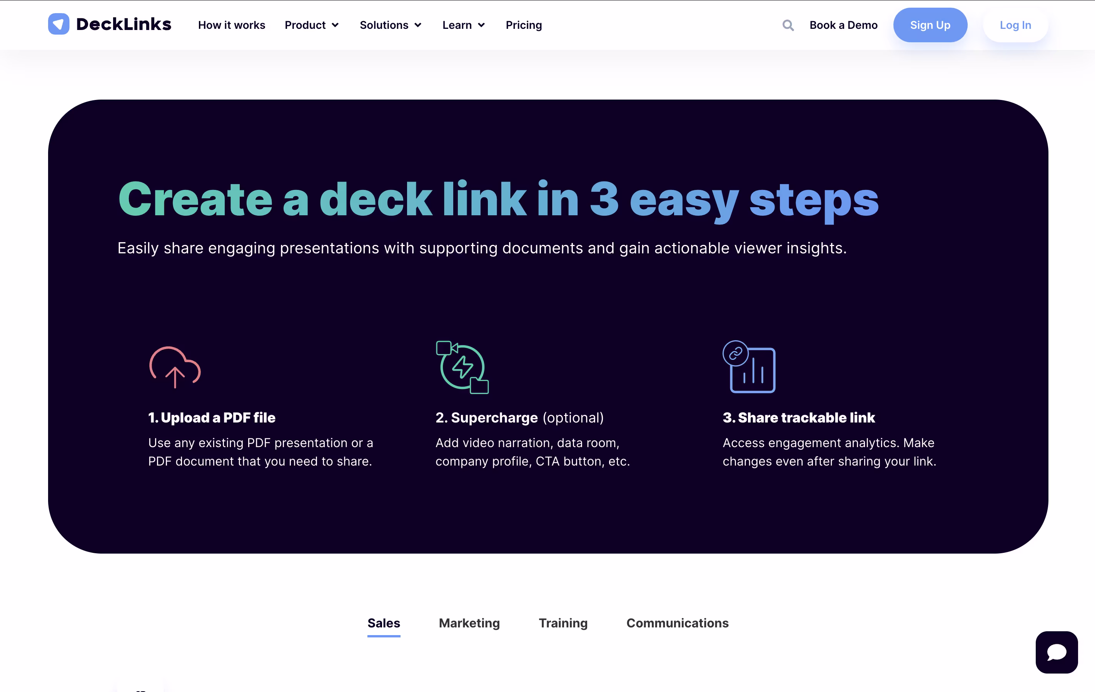Expand the Product dropdown menu

tap(312, 25)
